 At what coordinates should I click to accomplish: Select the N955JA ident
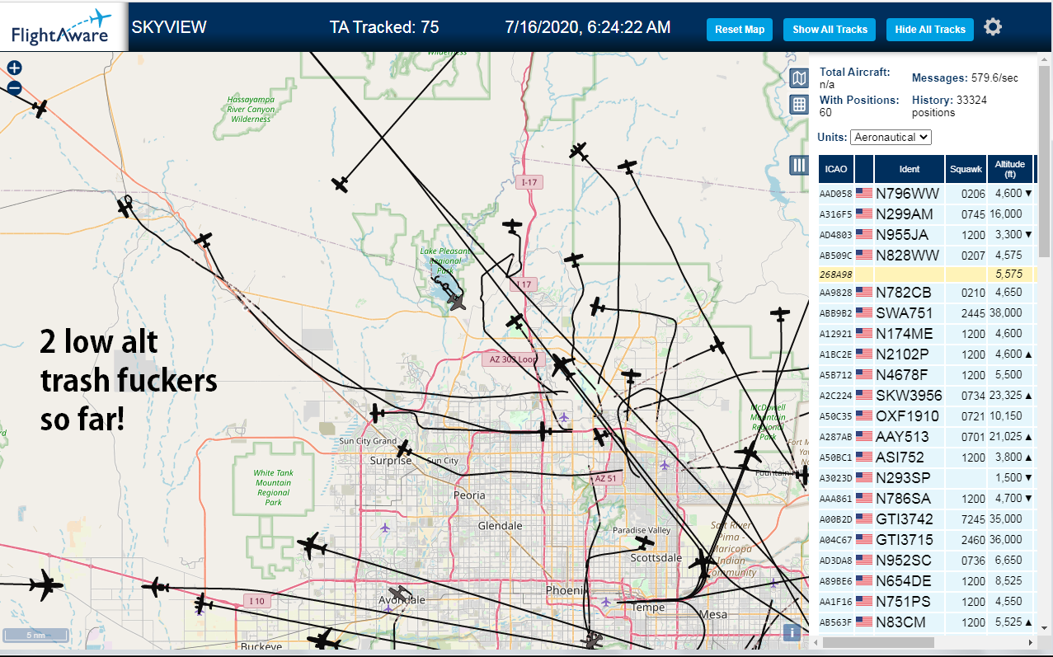(902, 234)
